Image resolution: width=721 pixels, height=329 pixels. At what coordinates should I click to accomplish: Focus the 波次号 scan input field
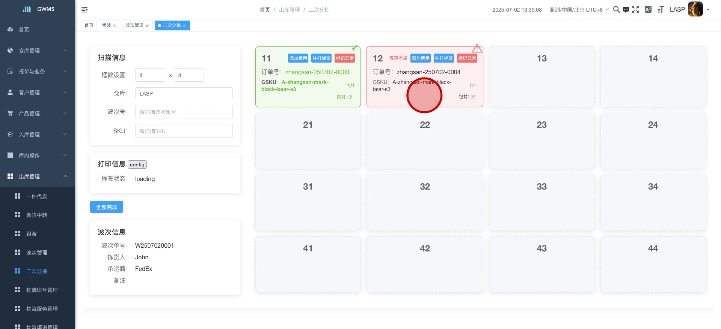[x=184, y=112]
